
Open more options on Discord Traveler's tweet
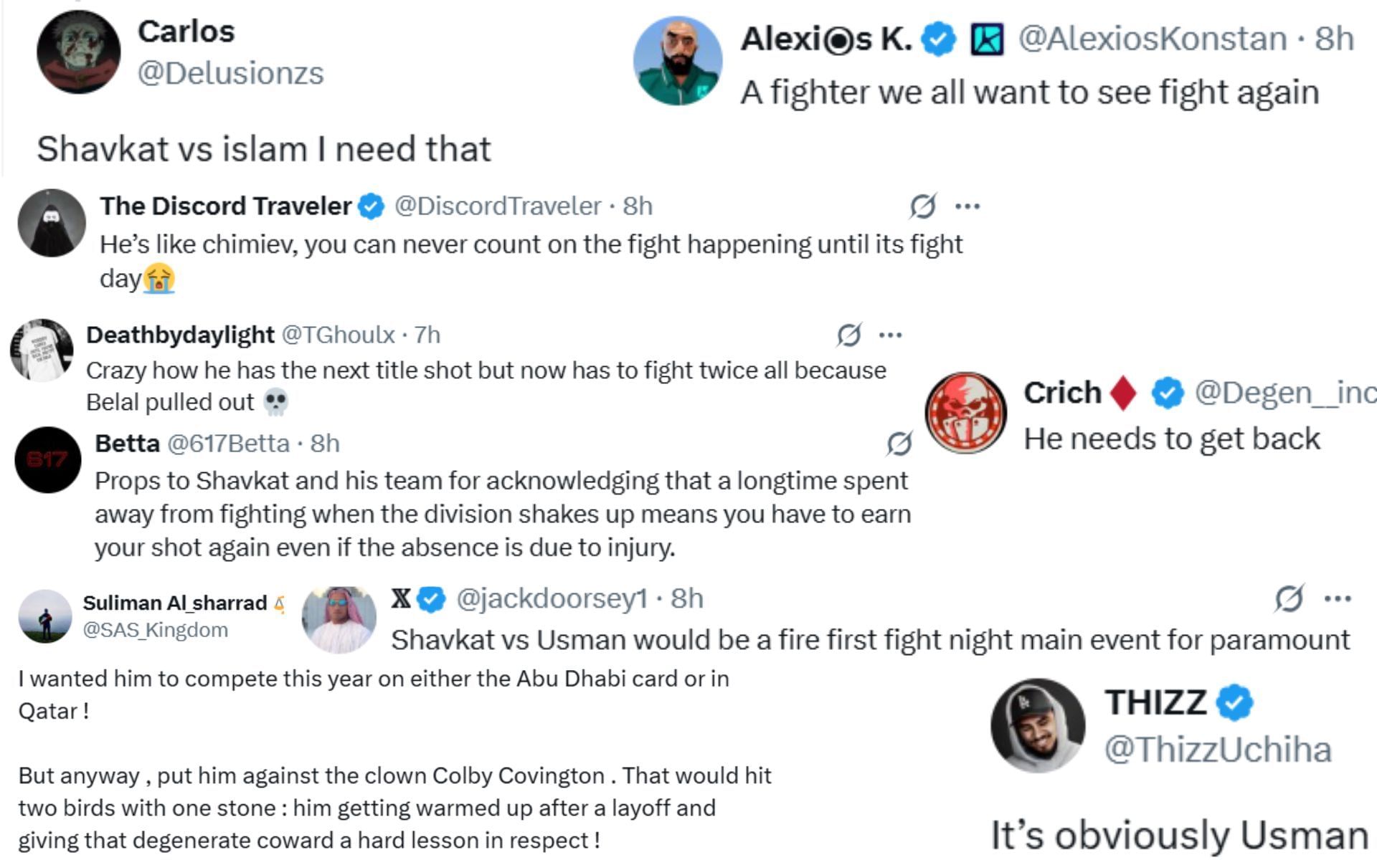[967, 206]
